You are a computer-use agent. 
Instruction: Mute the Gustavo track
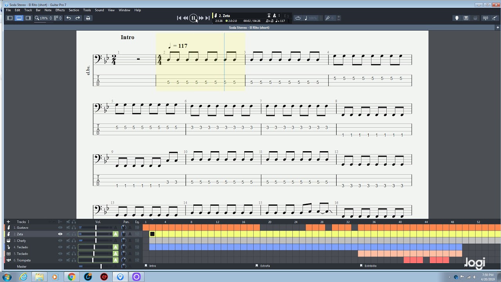[x=68, y=228]
